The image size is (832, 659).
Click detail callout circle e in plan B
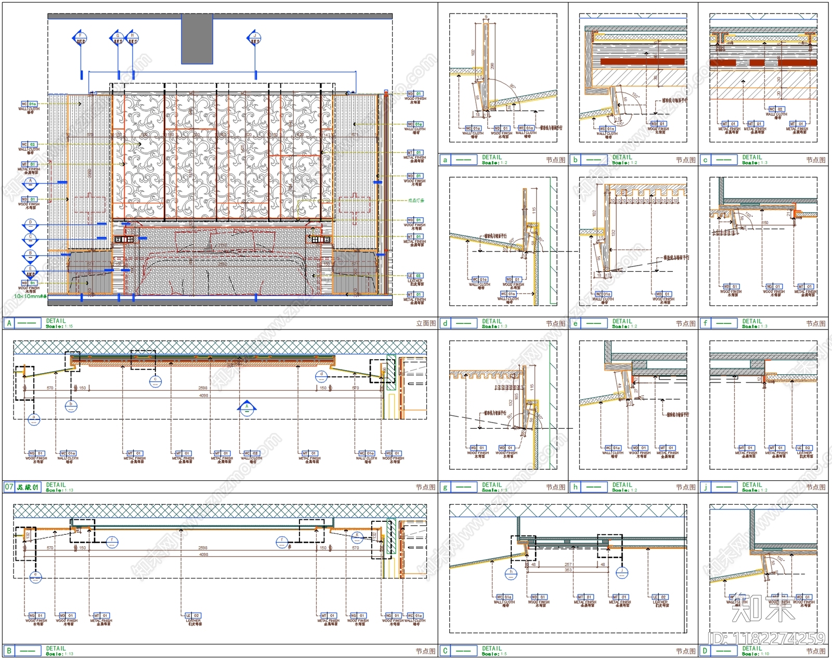tap(35, 576)
